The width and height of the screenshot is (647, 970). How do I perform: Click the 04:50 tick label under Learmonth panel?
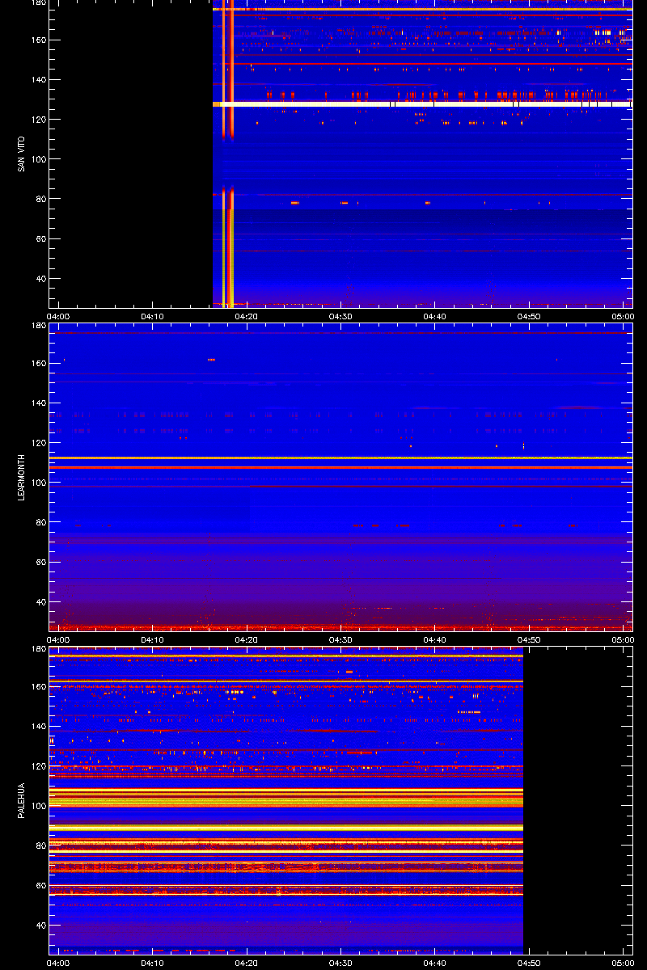coord(530,639)
